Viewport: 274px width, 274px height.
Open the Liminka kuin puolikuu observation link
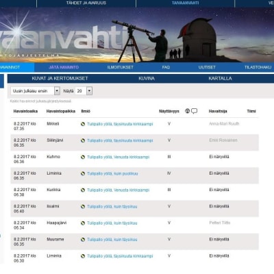[x=112, y=173]
